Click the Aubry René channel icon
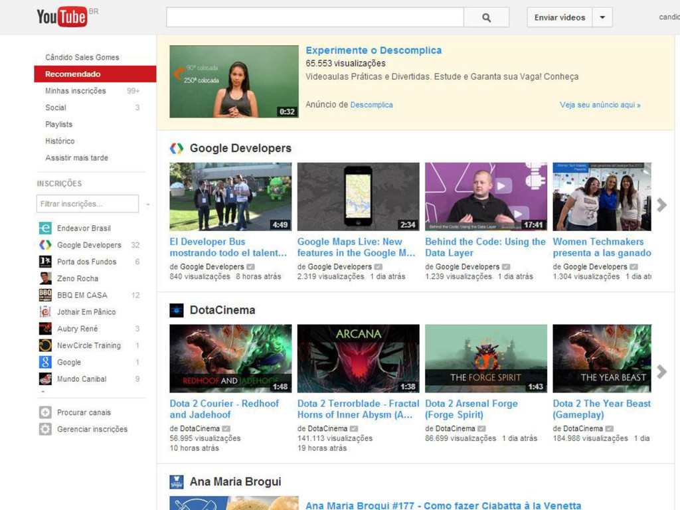Image resolution: width=680 pixels, height=510 pixels. (45, 329)
